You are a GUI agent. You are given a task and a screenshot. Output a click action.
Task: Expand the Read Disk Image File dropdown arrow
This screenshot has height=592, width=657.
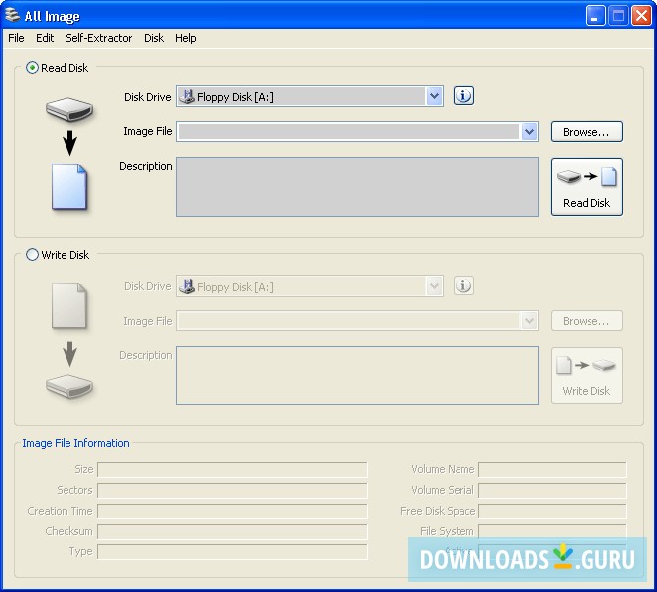pos(529,132)
